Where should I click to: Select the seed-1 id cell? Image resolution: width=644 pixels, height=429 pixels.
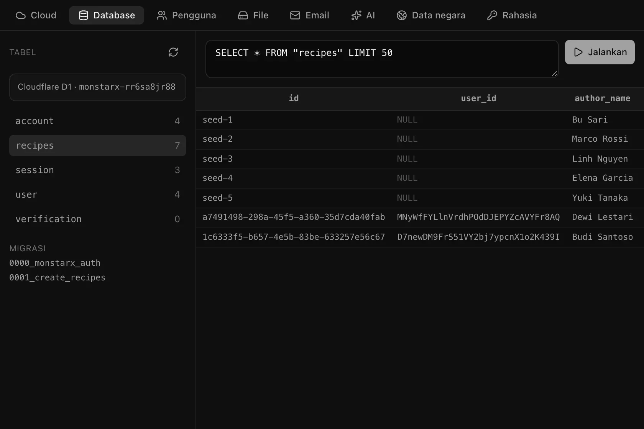tap(294, 120)
